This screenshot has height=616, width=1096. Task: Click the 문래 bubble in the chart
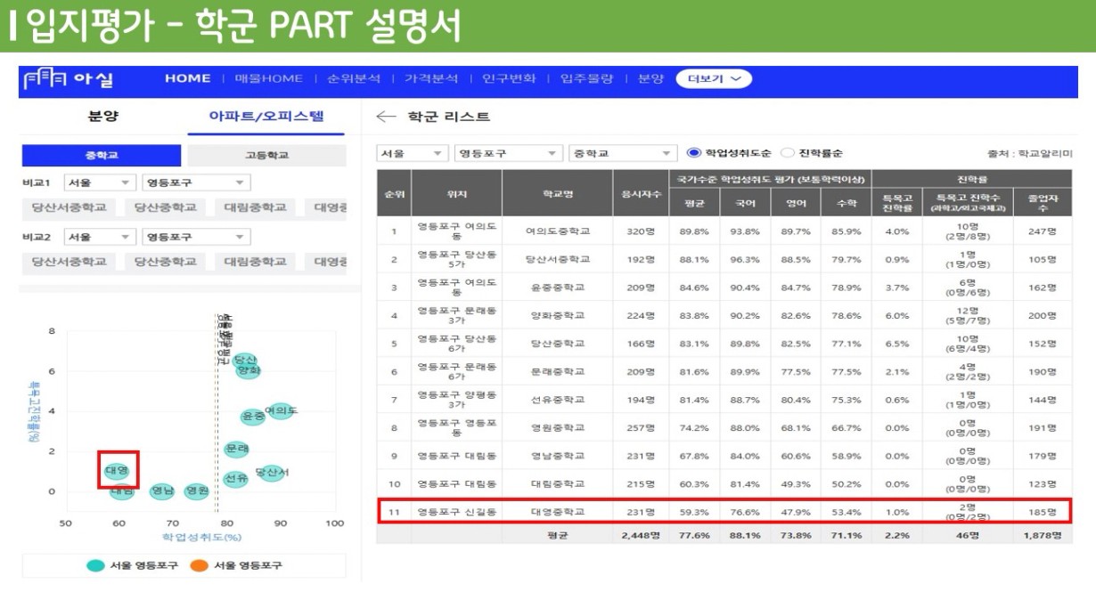237,449
